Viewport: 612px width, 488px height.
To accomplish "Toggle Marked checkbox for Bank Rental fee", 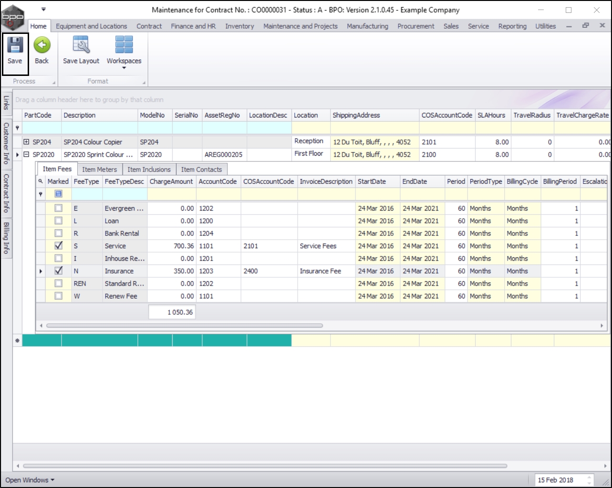I will tap(58, 233).
